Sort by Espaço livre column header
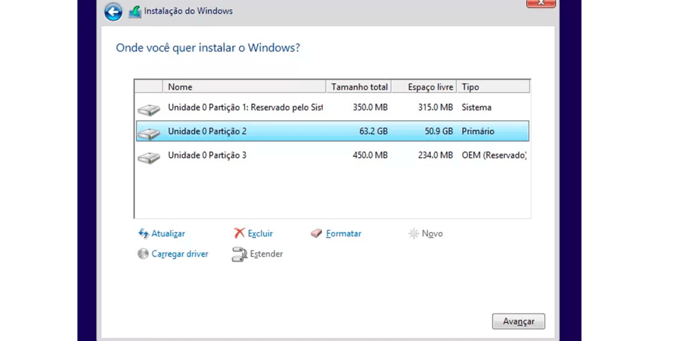 (424, 87)
